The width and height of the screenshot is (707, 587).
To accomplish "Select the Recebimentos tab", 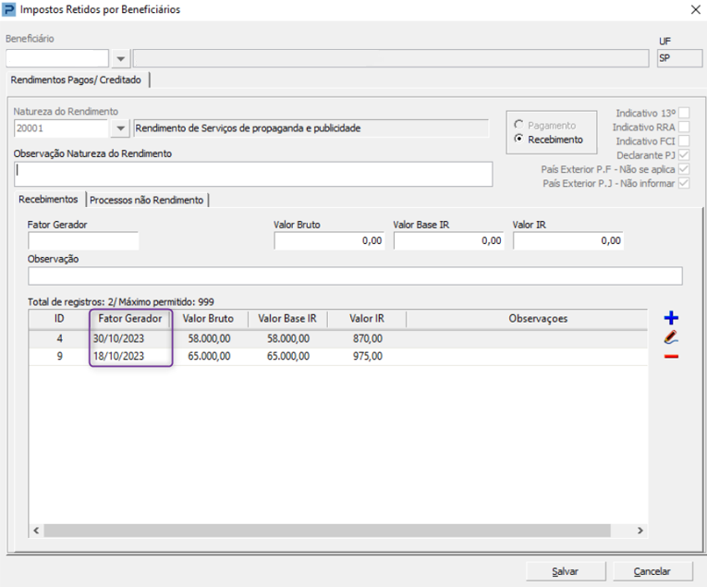I will (48, 200).
